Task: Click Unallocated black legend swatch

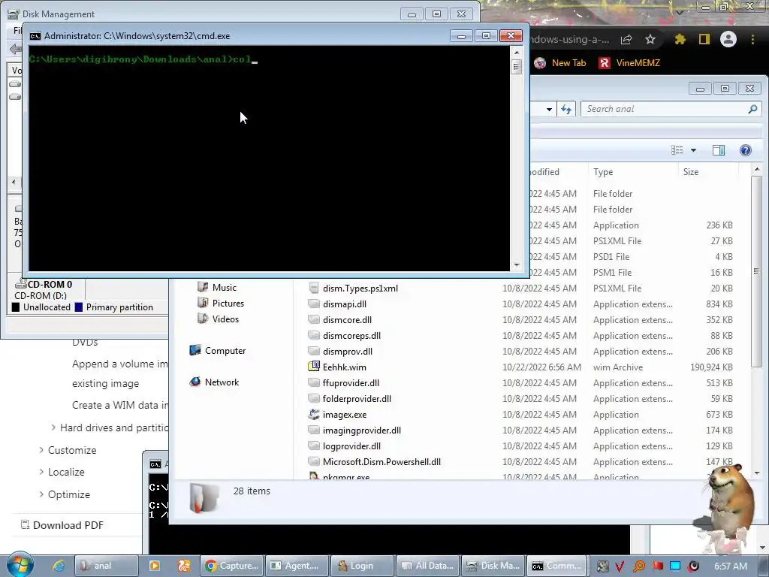Action: click(16, 307)
